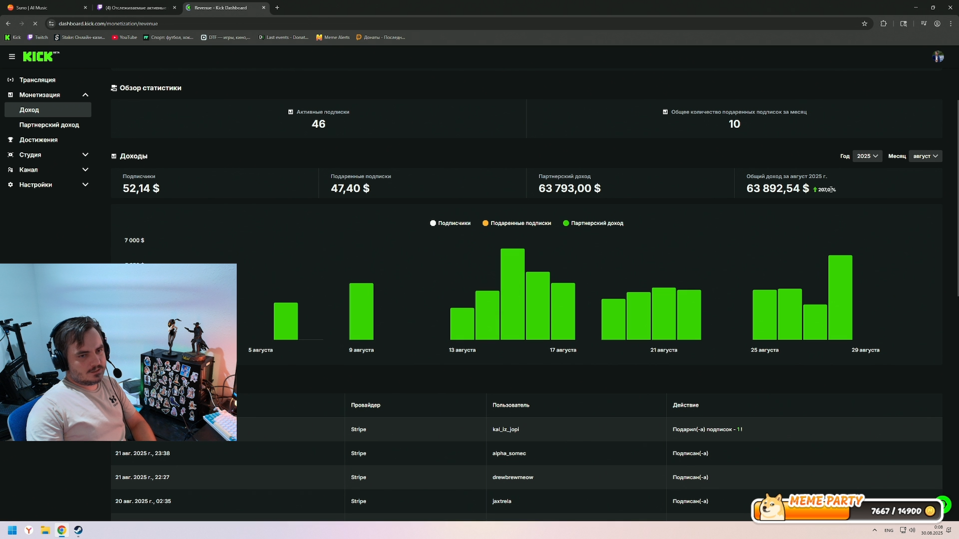
Task: Toggle Подписчики series in chart legend
Action: (450, 223)
